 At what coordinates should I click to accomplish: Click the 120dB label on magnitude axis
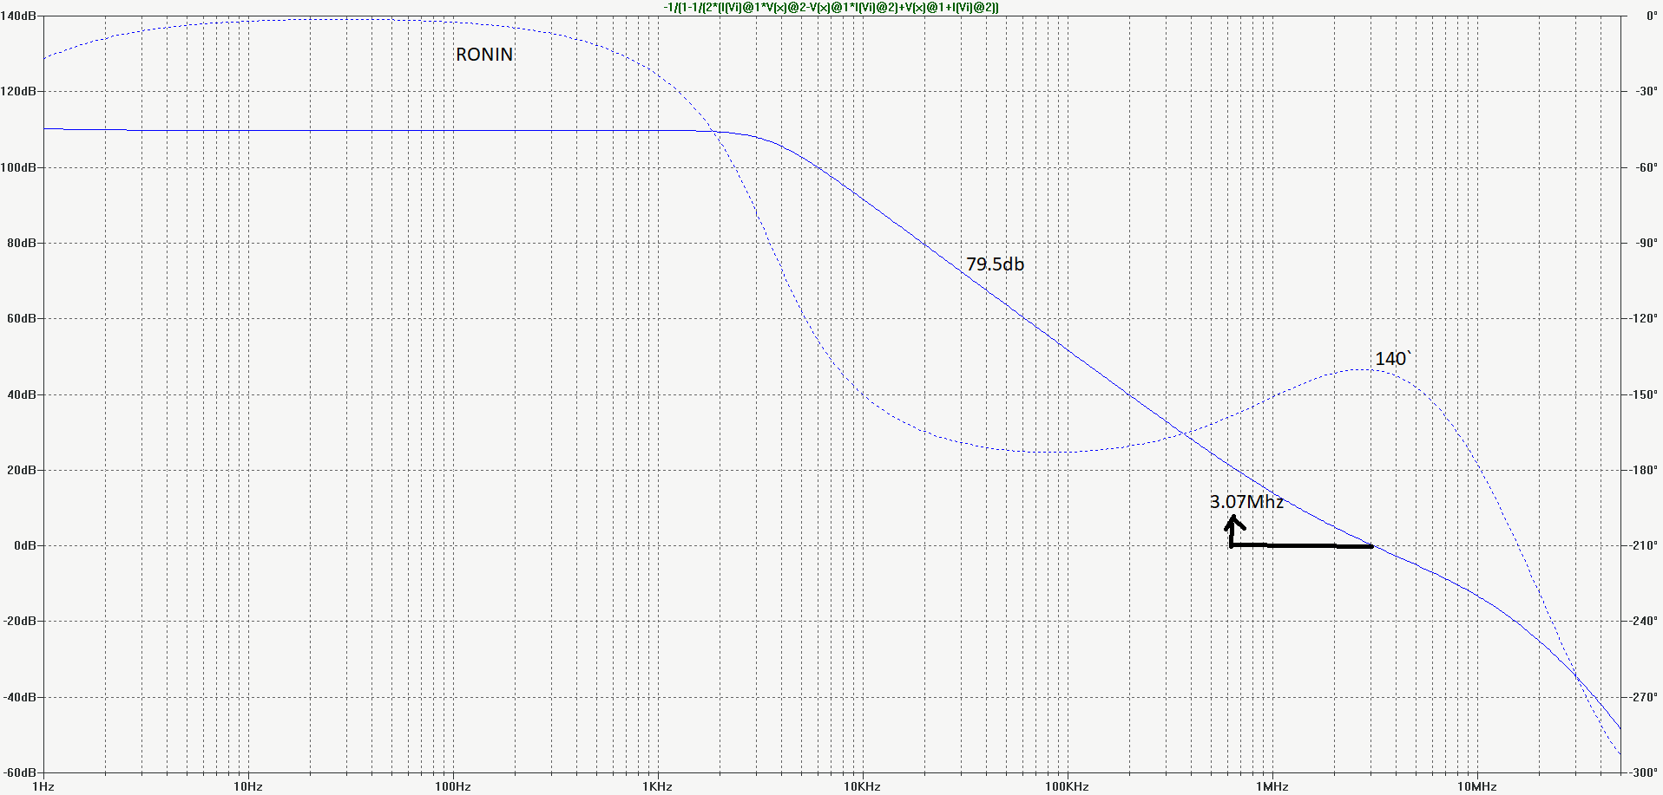(x=19, y=91)
